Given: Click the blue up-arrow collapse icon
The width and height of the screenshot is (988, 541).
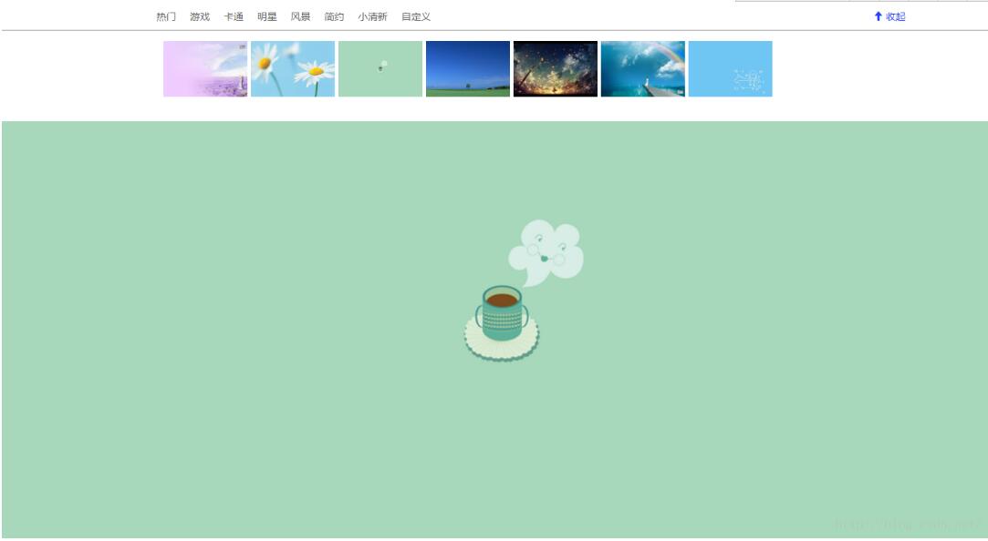Looking at the screenshot, I should (x=879, y=15).
